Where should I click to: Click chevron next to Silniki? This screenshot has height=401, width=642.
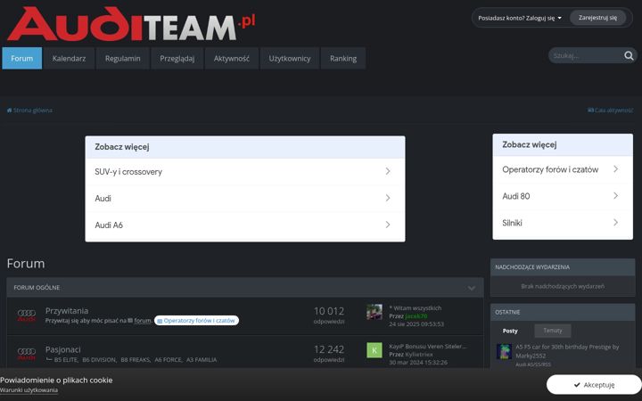(615, 223)
